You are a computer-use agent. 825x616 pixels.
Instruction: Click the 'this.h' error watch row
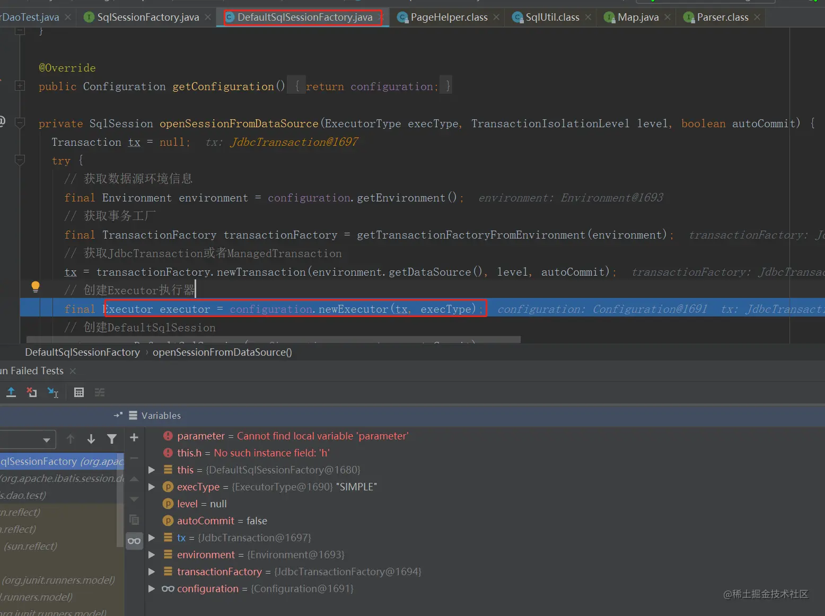247,453
